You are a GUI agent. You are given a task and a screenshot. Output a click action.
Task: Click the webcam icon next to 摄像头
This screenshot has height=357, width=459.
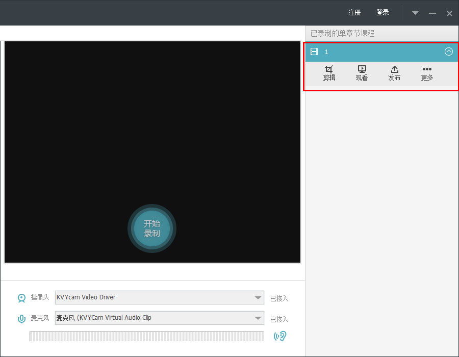pyautogui.click(x=21, y=298)
